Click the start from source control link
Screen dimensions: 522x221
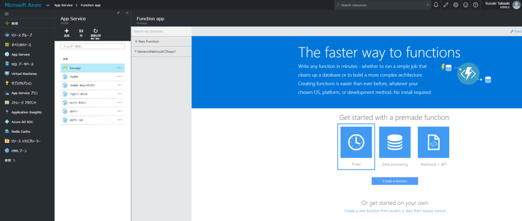click(x=426, y=211)
